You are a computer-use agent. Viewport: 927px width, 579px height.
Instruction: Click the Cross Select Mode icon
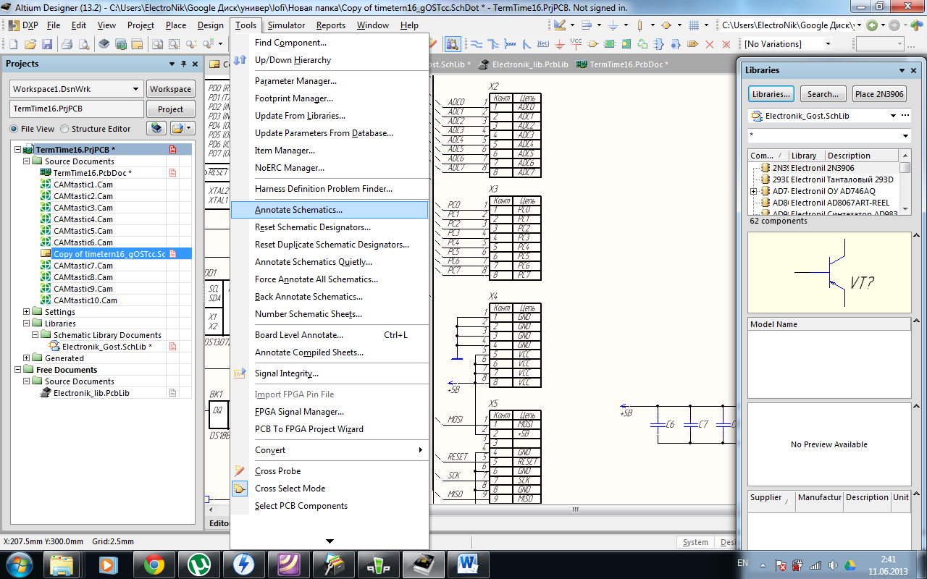[x=240, y=489]
